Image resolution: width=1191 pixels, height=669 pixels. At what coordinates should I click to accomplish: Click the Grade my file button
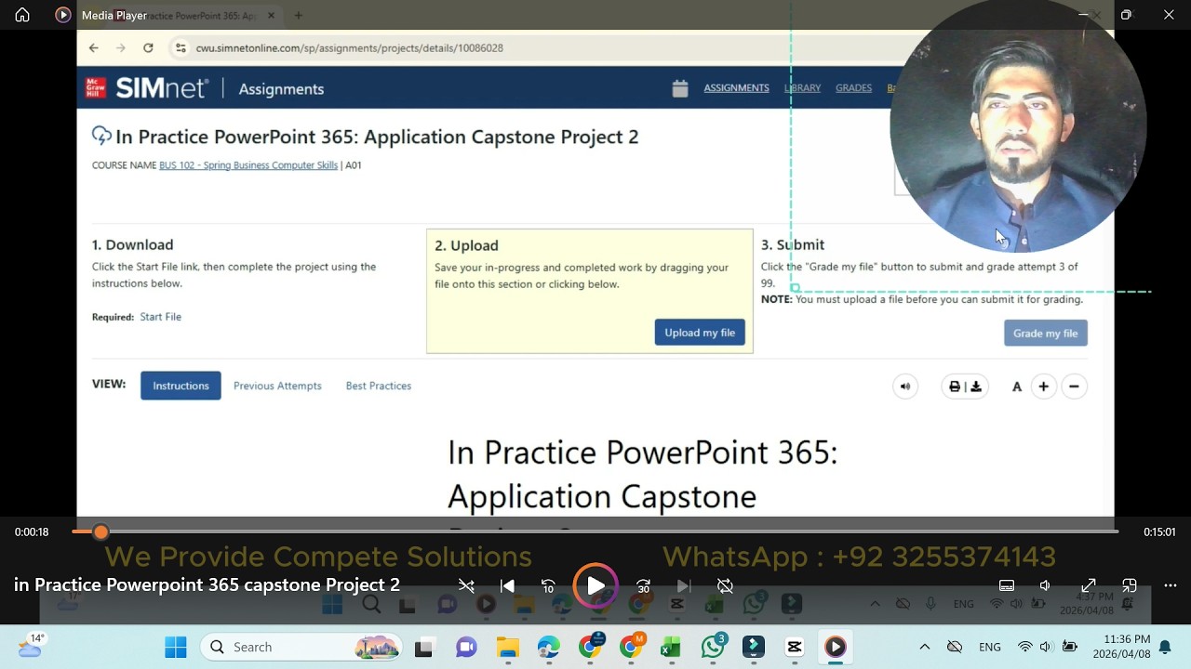[1046, 333]
